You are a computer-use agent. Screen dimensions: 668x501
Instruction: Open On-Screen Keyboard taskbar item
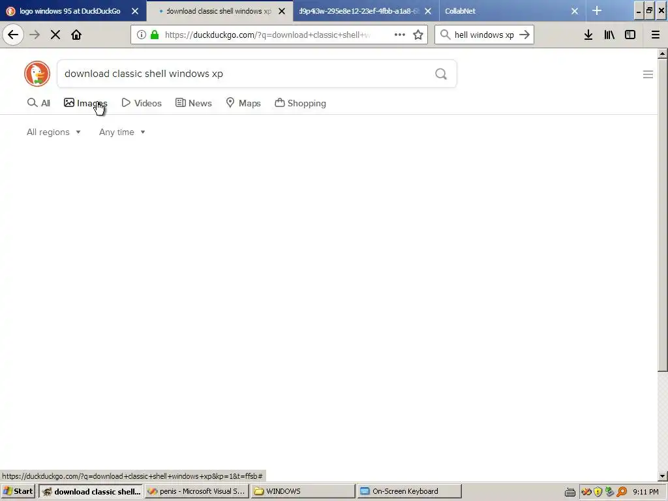410,491
